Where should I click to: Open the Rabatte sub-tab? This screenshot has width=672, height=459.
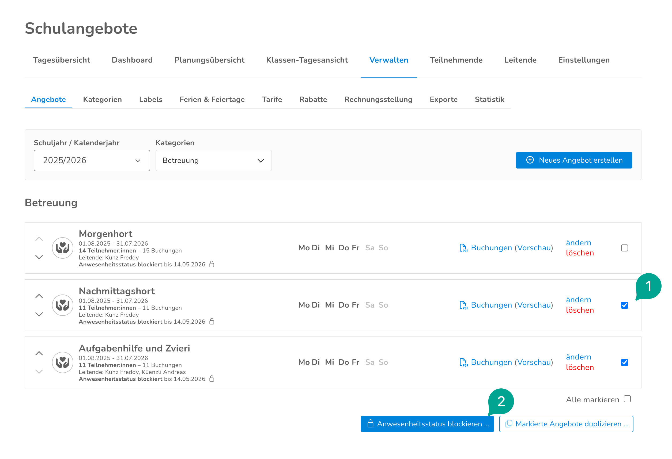click(313, 99)
